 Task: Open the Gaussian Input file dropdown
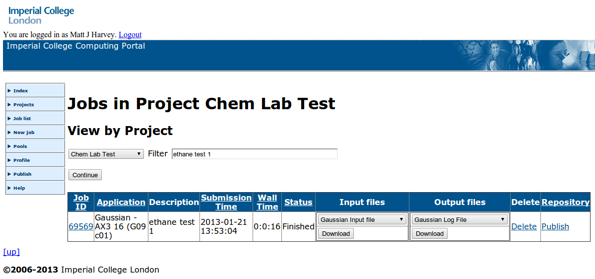click(362, 220)
